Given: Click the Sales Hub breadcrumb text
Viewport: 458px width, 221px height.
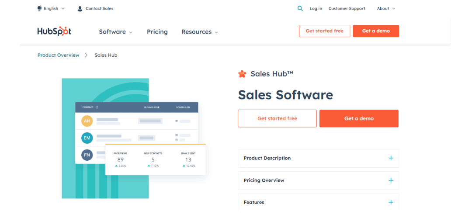Looking at the screenshot, I should tap(106, 55).
